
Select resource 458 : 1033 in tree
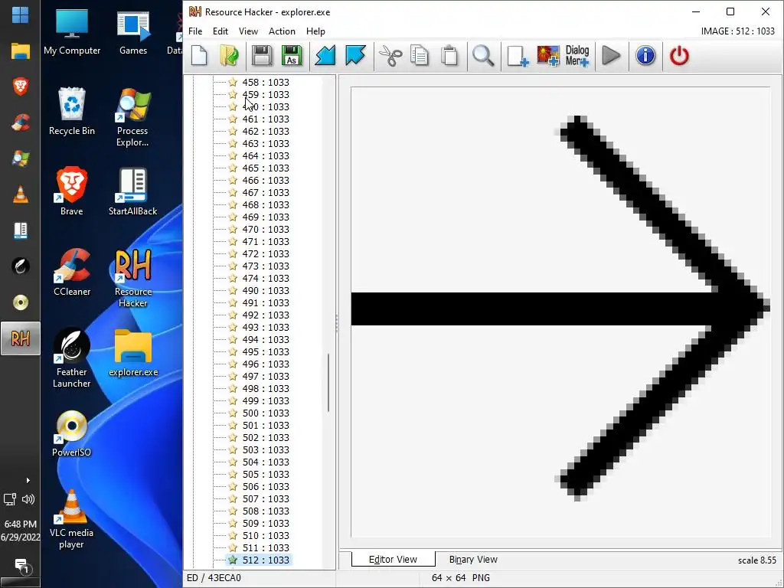[266, 82]
